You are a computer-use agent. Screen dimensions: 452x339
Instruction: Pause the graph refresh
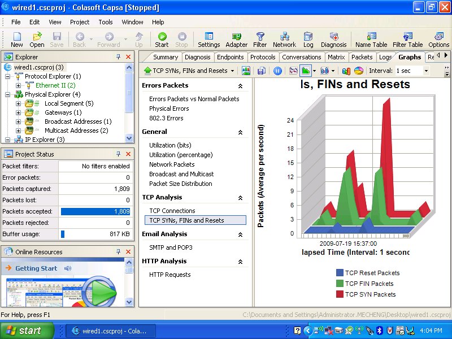(277, 71)
